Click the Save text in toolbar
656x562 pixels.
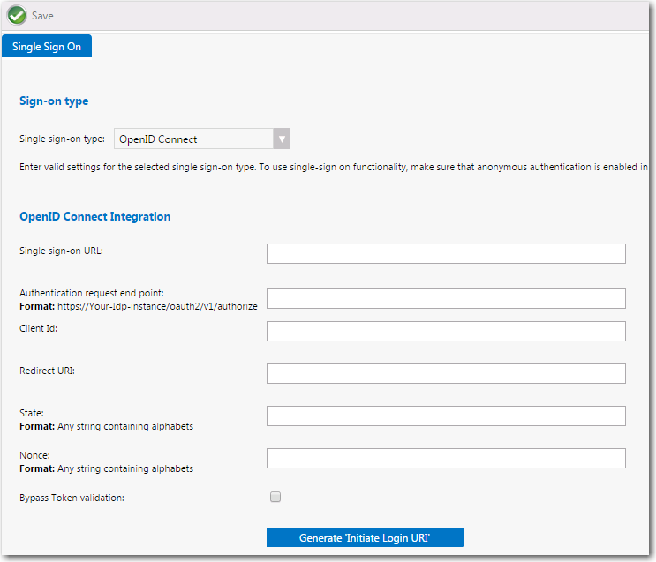(x=42, y=16)
